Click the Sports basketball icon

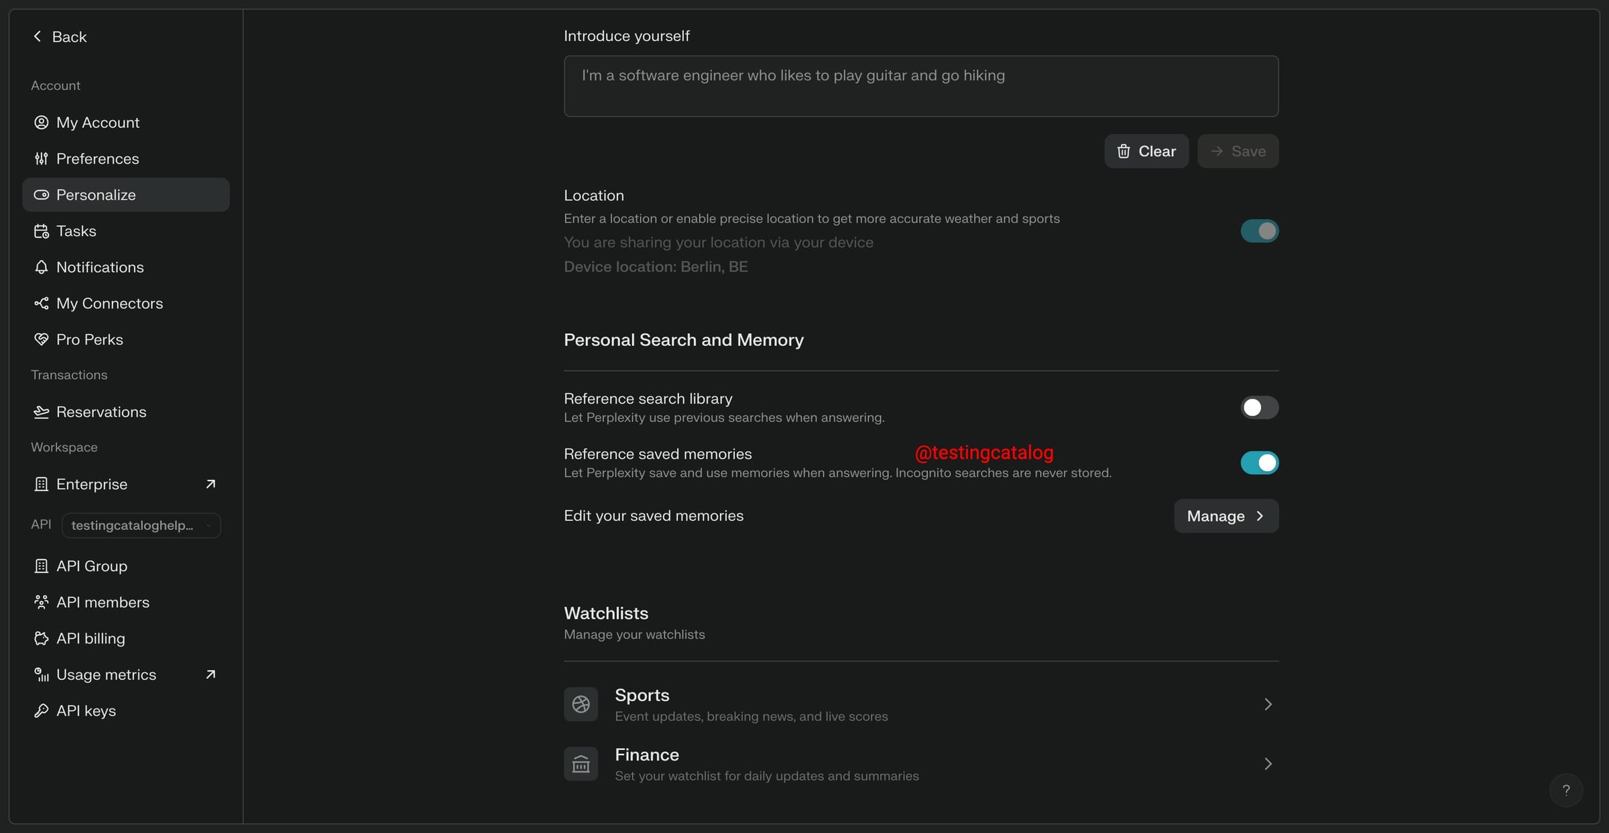click(x=581, y=704)
